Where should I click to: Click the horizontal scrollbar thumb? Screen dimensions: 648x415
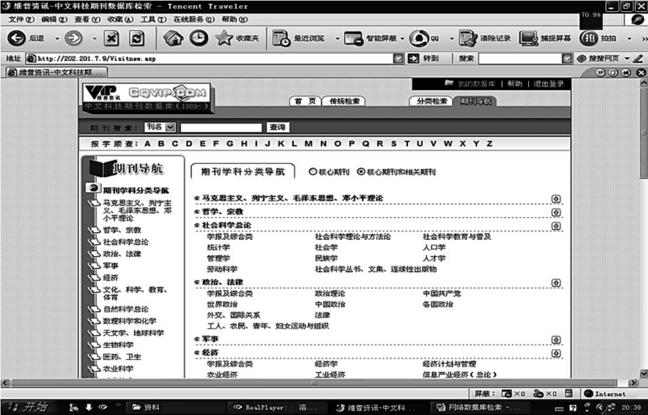point(314,383)
